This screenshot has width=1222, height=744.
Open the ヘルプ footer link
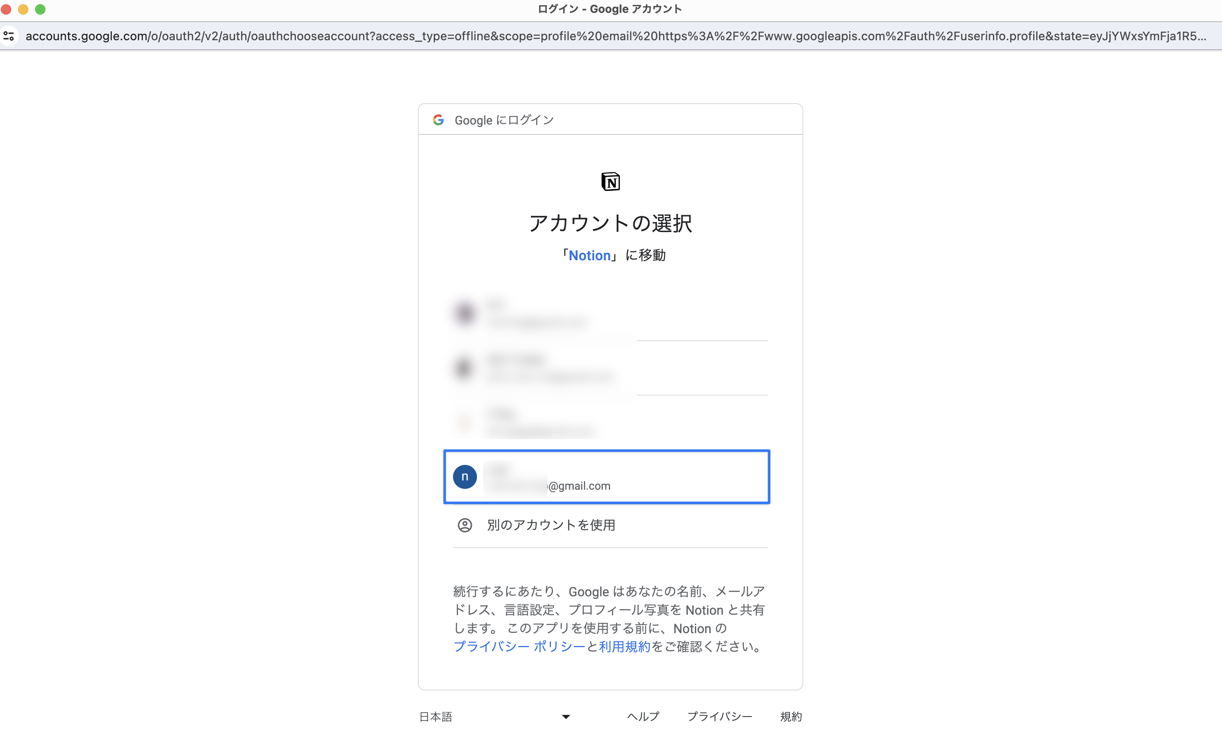(643, 717)
